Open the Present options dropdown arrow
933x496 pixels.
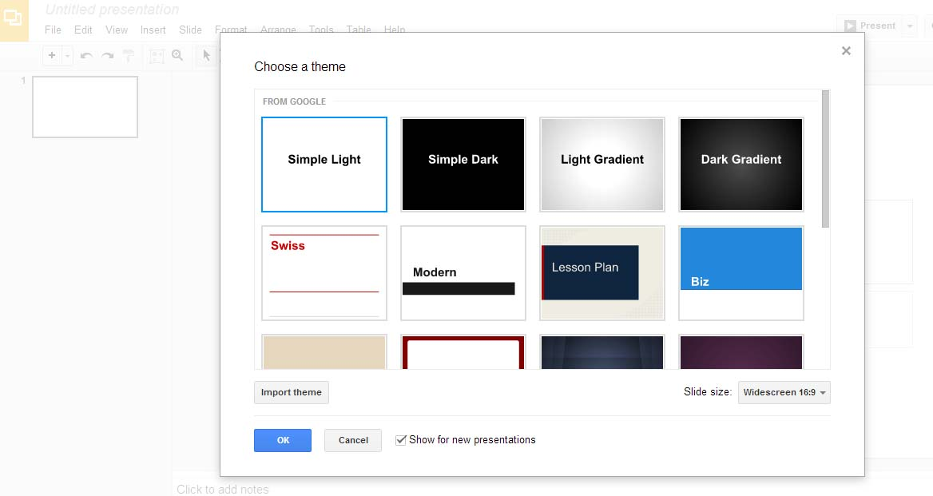[x=909, y=26]
